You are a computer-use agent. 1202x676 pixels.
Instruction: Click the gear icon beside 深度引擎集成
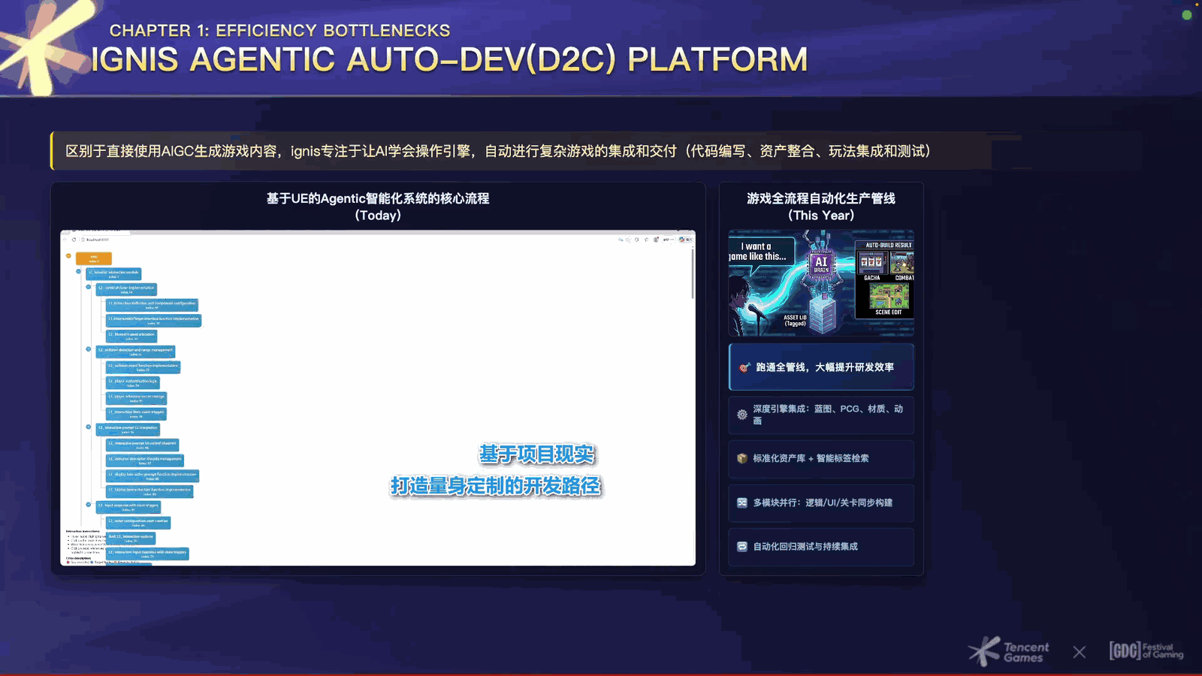point(742,415)
